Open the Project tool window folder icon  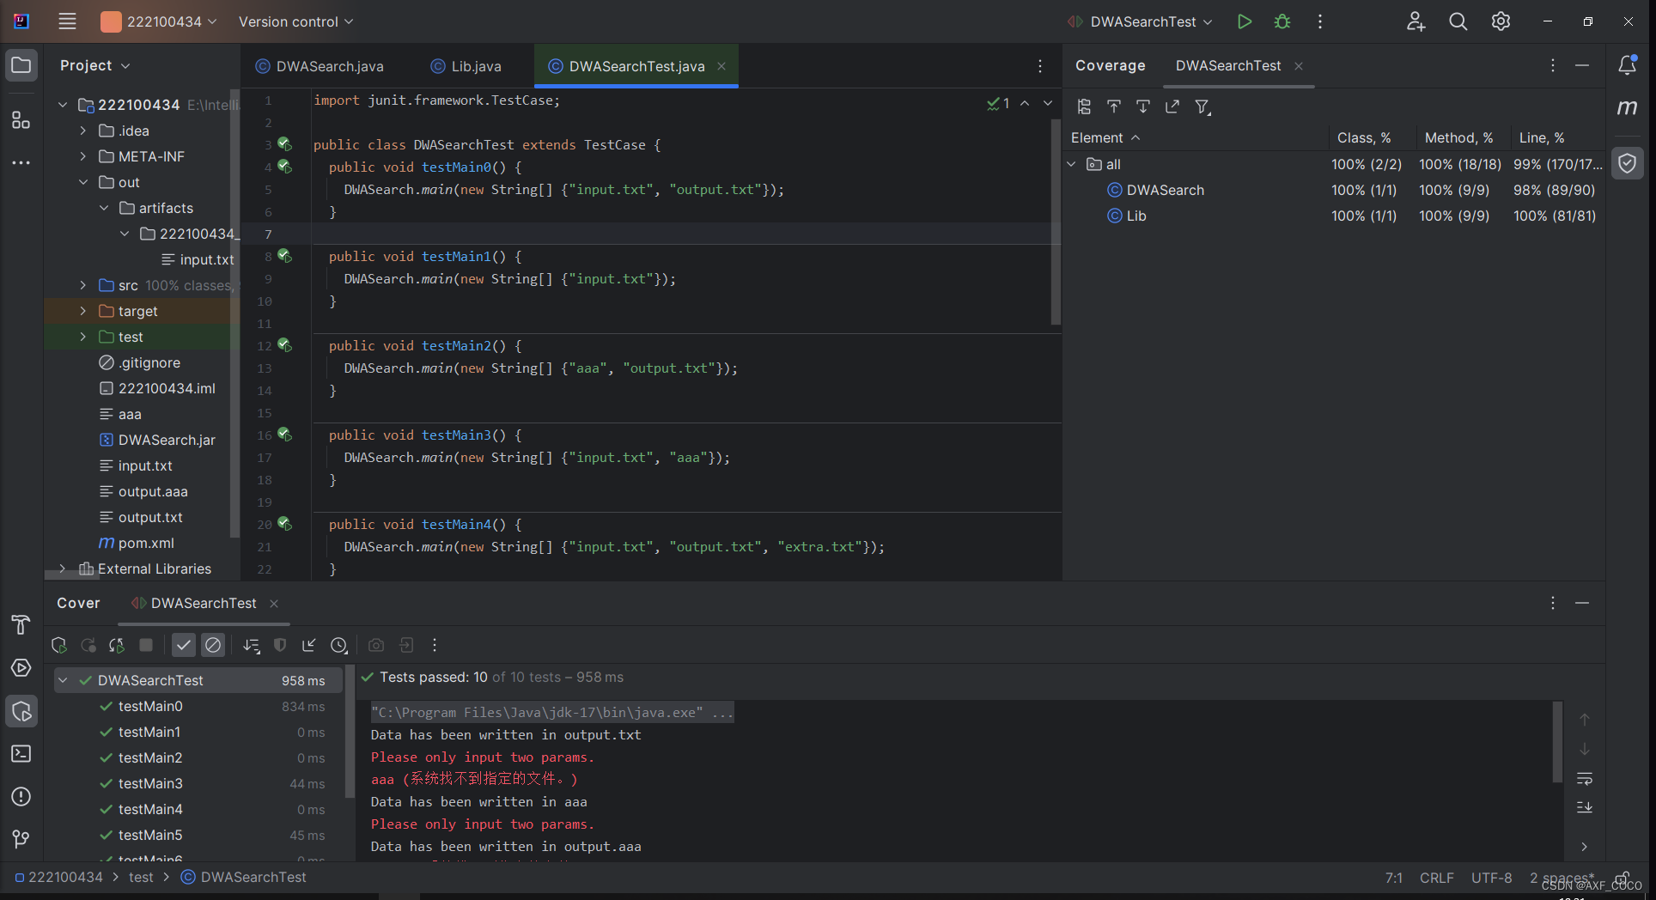[x=21, y=65]
